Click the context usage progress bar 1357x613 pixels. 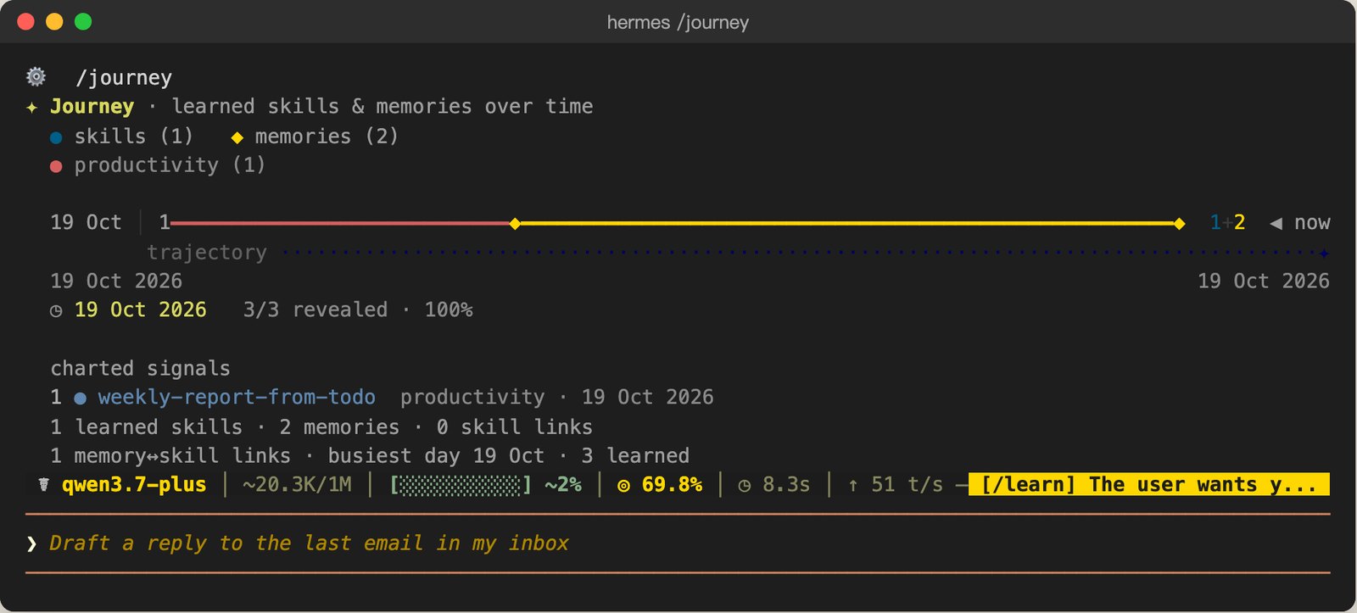(461, 485)
